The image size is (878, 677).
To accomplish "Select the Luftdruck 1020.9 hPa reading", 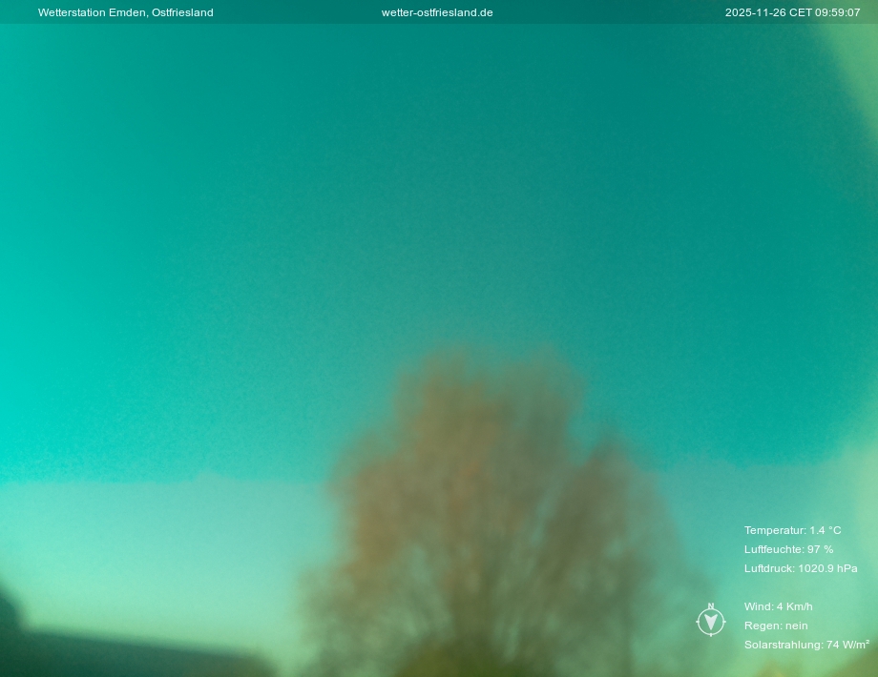I will click(800, 568).
